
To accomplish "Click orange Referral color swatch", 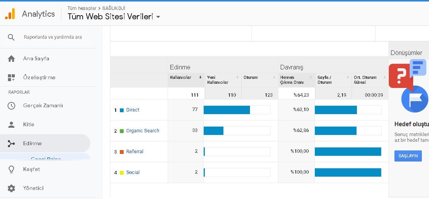I will (x=122, y=152).
